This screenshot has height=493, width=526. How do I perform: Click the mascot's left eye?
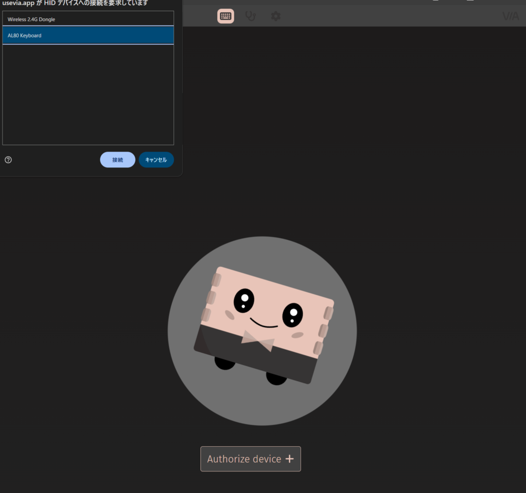point(244,300)
